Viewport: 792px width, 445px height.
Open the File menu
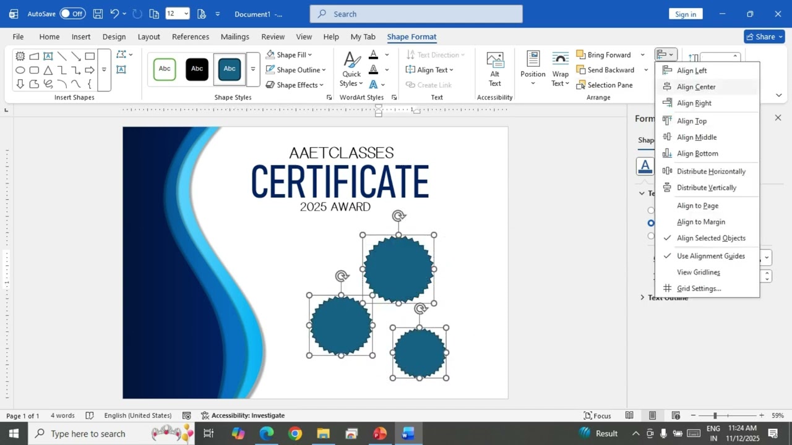click(x=18, y=36)
